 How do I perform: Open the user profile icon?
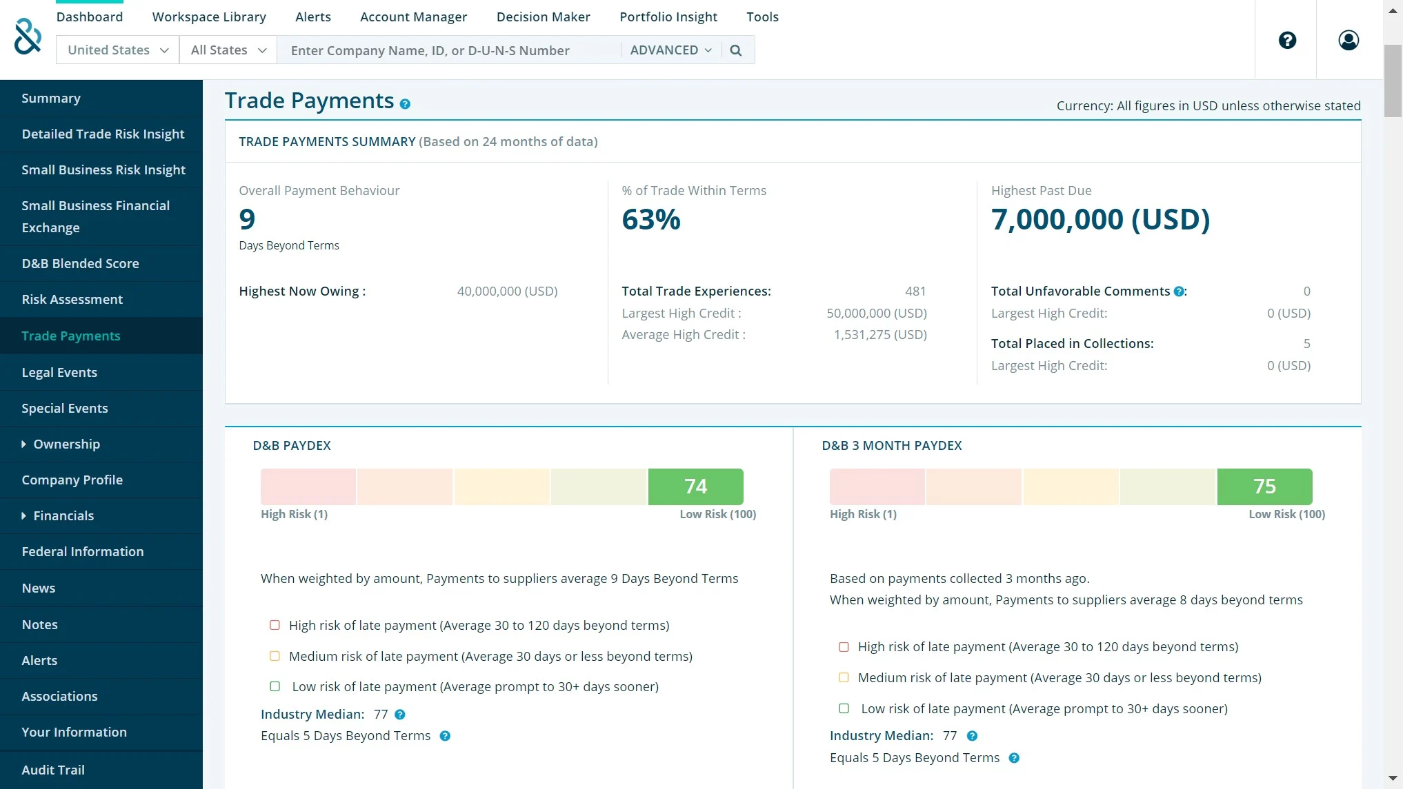tap(1349, 40)
